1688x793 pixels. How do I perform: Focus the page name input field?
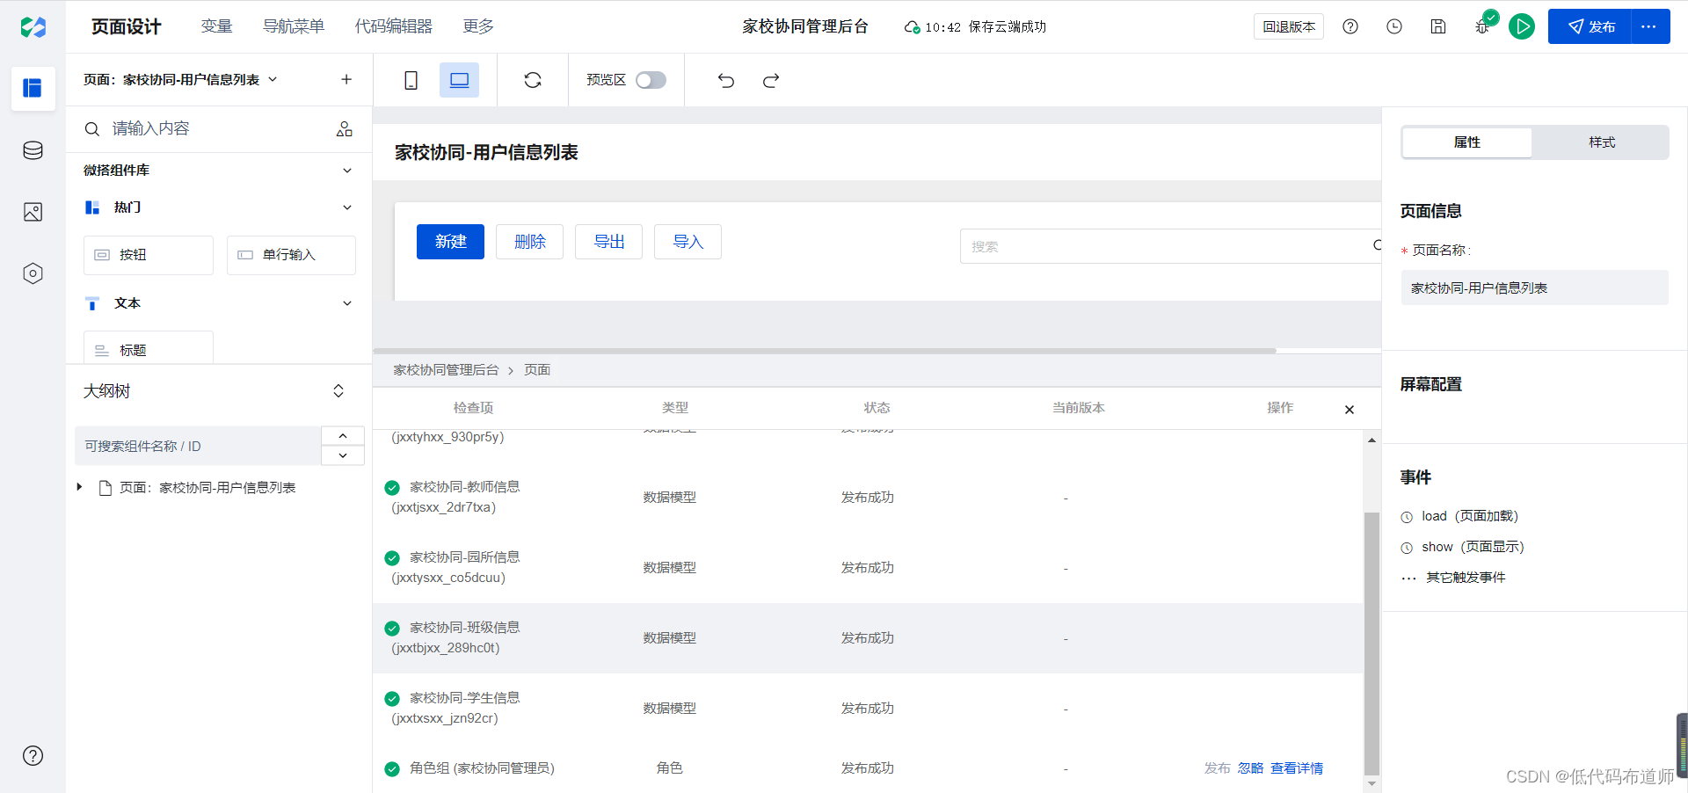[1534, 287]
